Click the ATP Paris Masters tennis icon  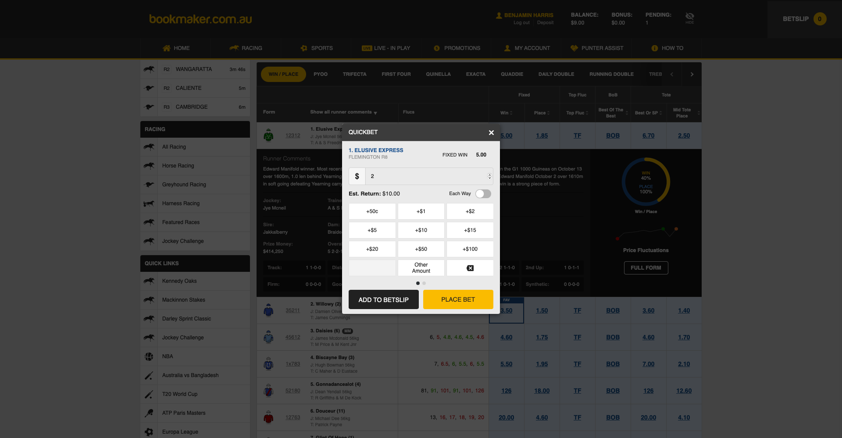149,413
